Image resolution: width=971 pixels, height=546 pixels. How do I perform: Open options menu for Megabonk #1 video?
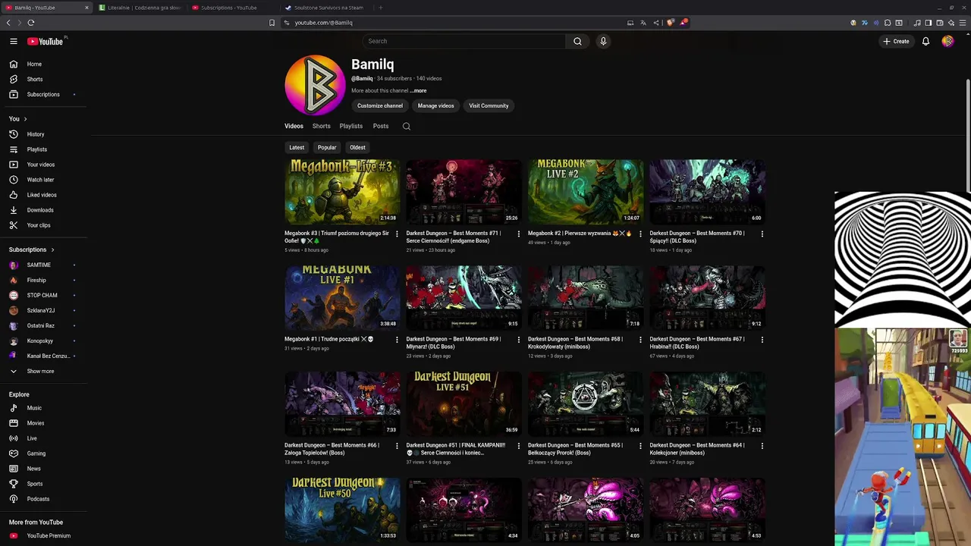coord(397,340)
